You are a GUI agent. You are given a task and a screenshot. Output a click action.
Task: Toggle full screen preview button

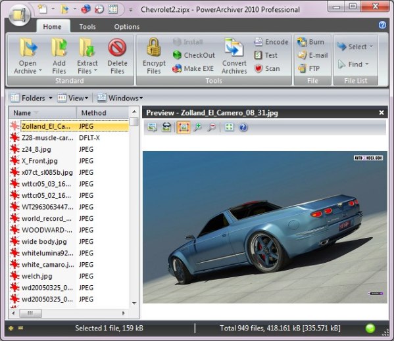(229, 127)
